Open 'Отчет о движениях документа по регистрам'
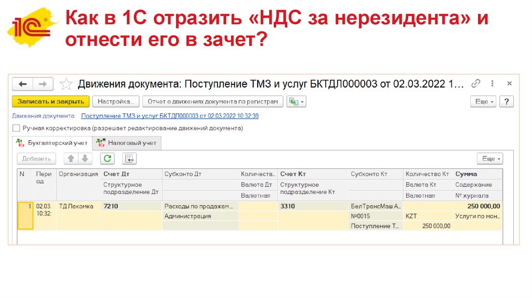Image resolution: width=532 pixels, height=298 pixels. pos(212,101)
